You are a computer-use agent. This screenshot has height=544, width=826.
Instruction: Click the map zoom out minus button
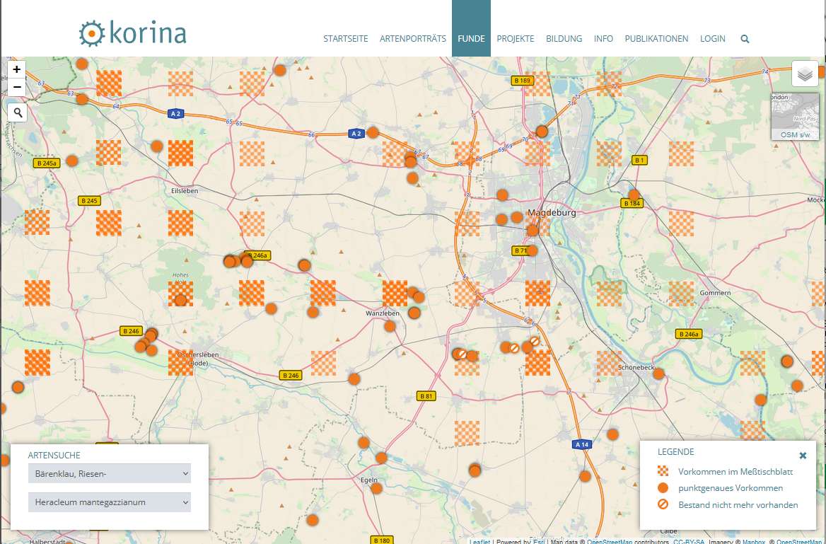(17, 87)
